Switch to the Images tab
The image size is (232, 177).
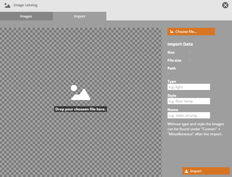click(x=26, y=16)
